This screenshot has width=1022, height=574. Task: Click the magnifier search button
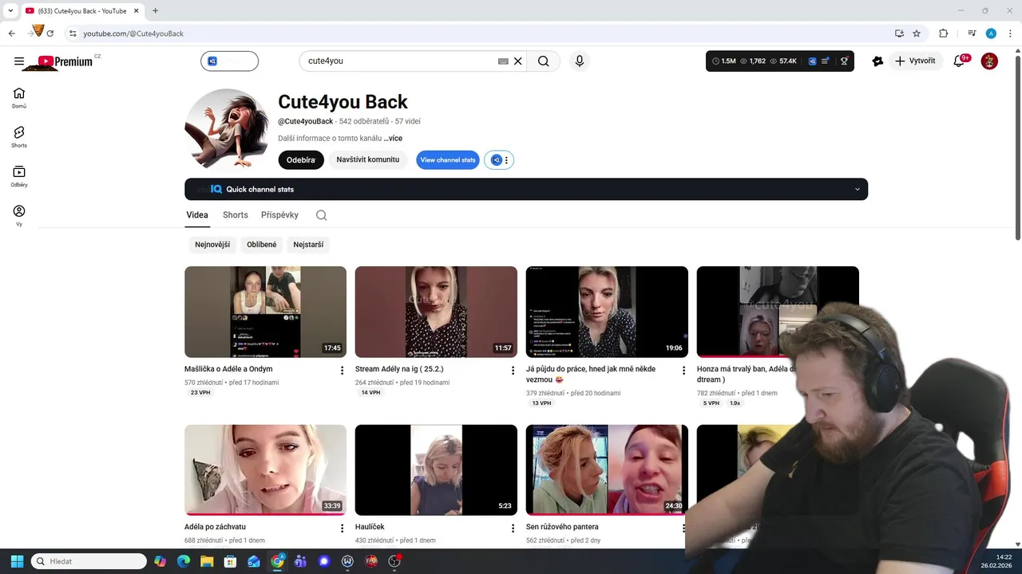click(x=544, y=61)
